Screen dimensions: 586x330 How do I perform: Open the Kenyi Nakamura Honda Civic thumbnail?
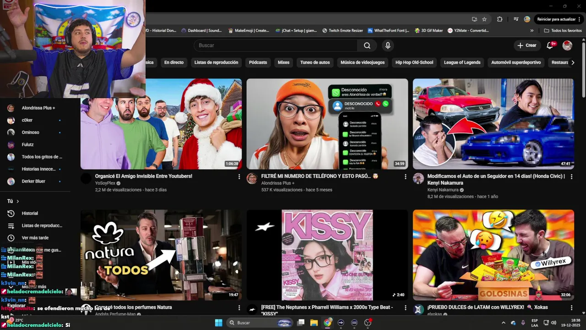coord(493,124)
